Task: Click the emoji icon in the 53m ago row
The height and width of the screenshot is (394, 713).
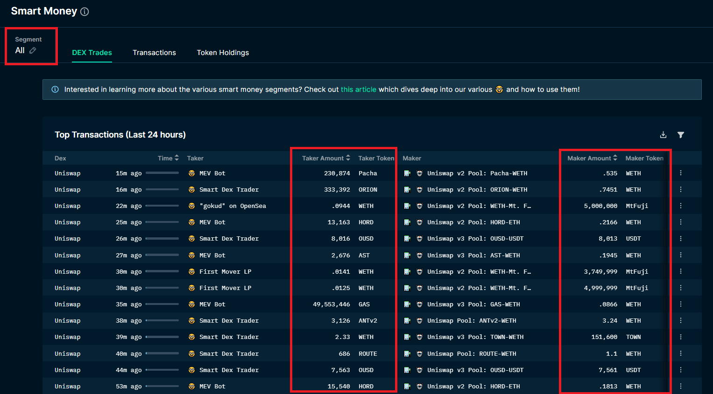Action: click(191, 386)
